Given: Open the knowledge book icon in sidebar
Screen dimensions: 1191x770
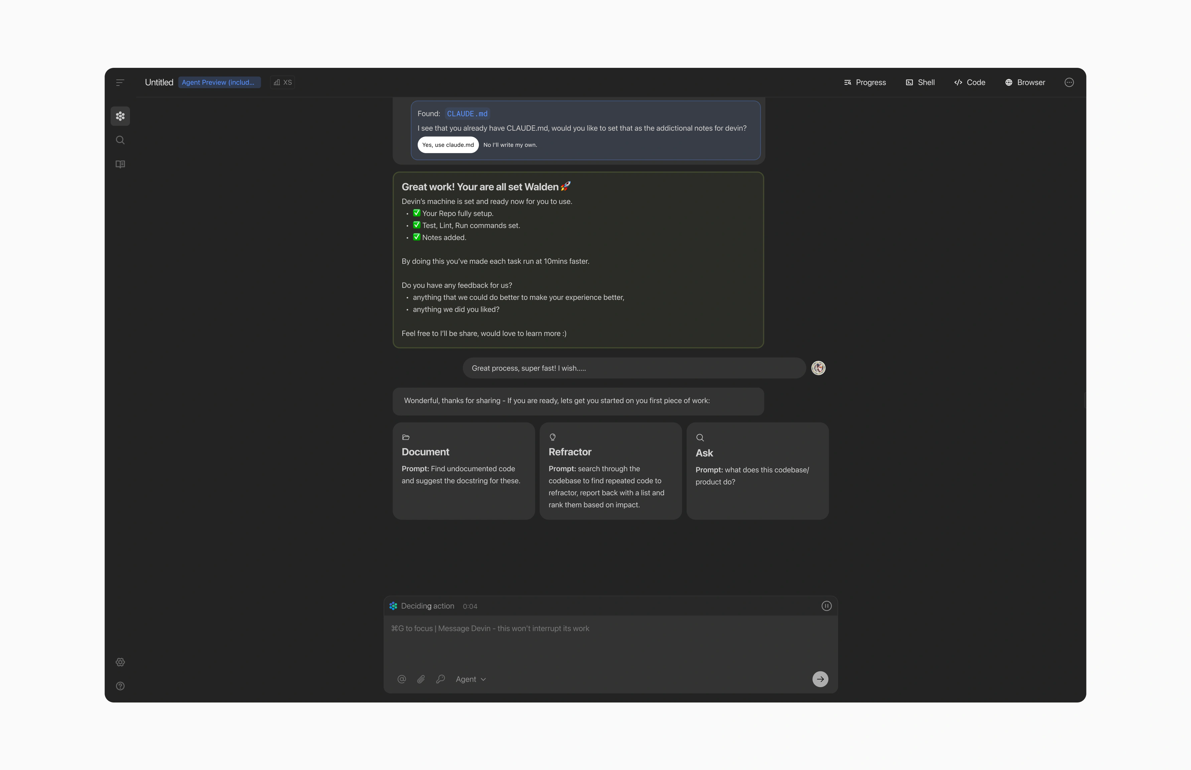Looking at the screenshot, I should 120,164.
